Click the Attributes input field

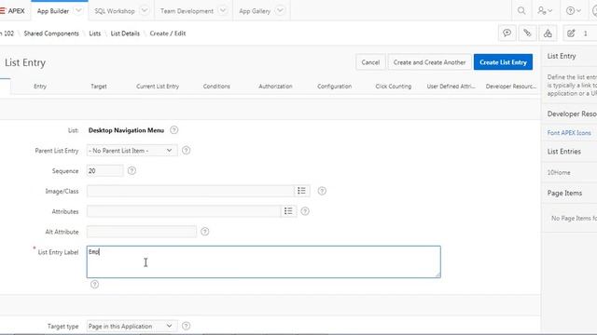[184, 211]
